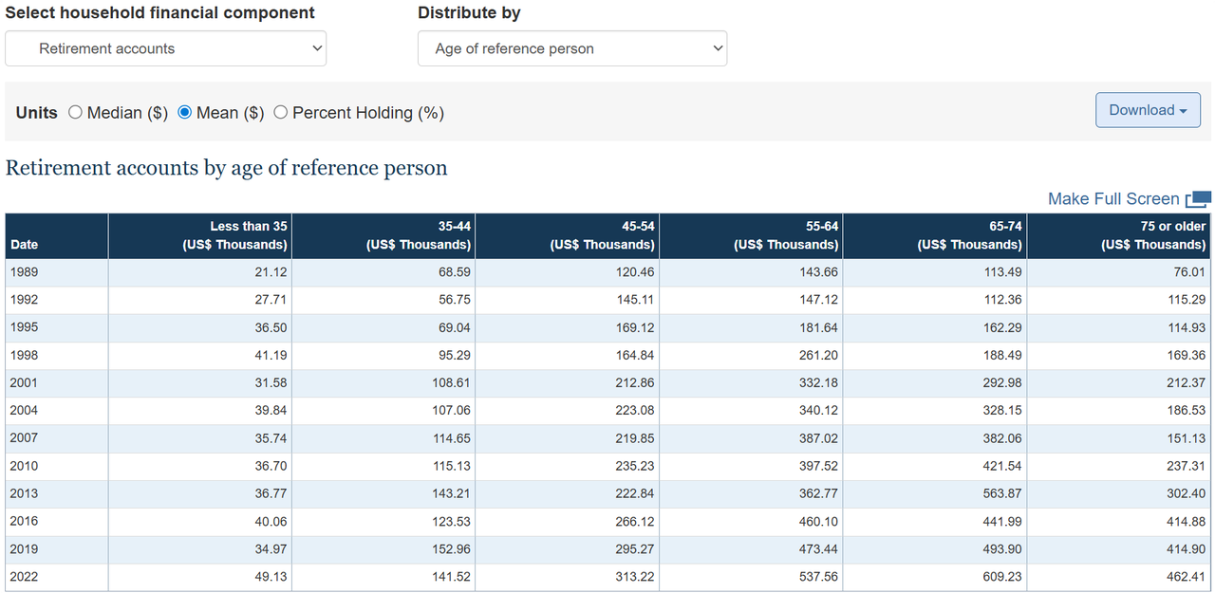Screen dimensions: 1215x593
Task: Choose Percent Holding (%) units
Action: click(x=281, y=113)
